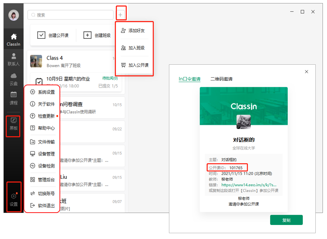The height and width of the screenshot is (239, 327).
Task: Open the 云盘 cloud drive sidebar icon
Action: coord(14,79)
